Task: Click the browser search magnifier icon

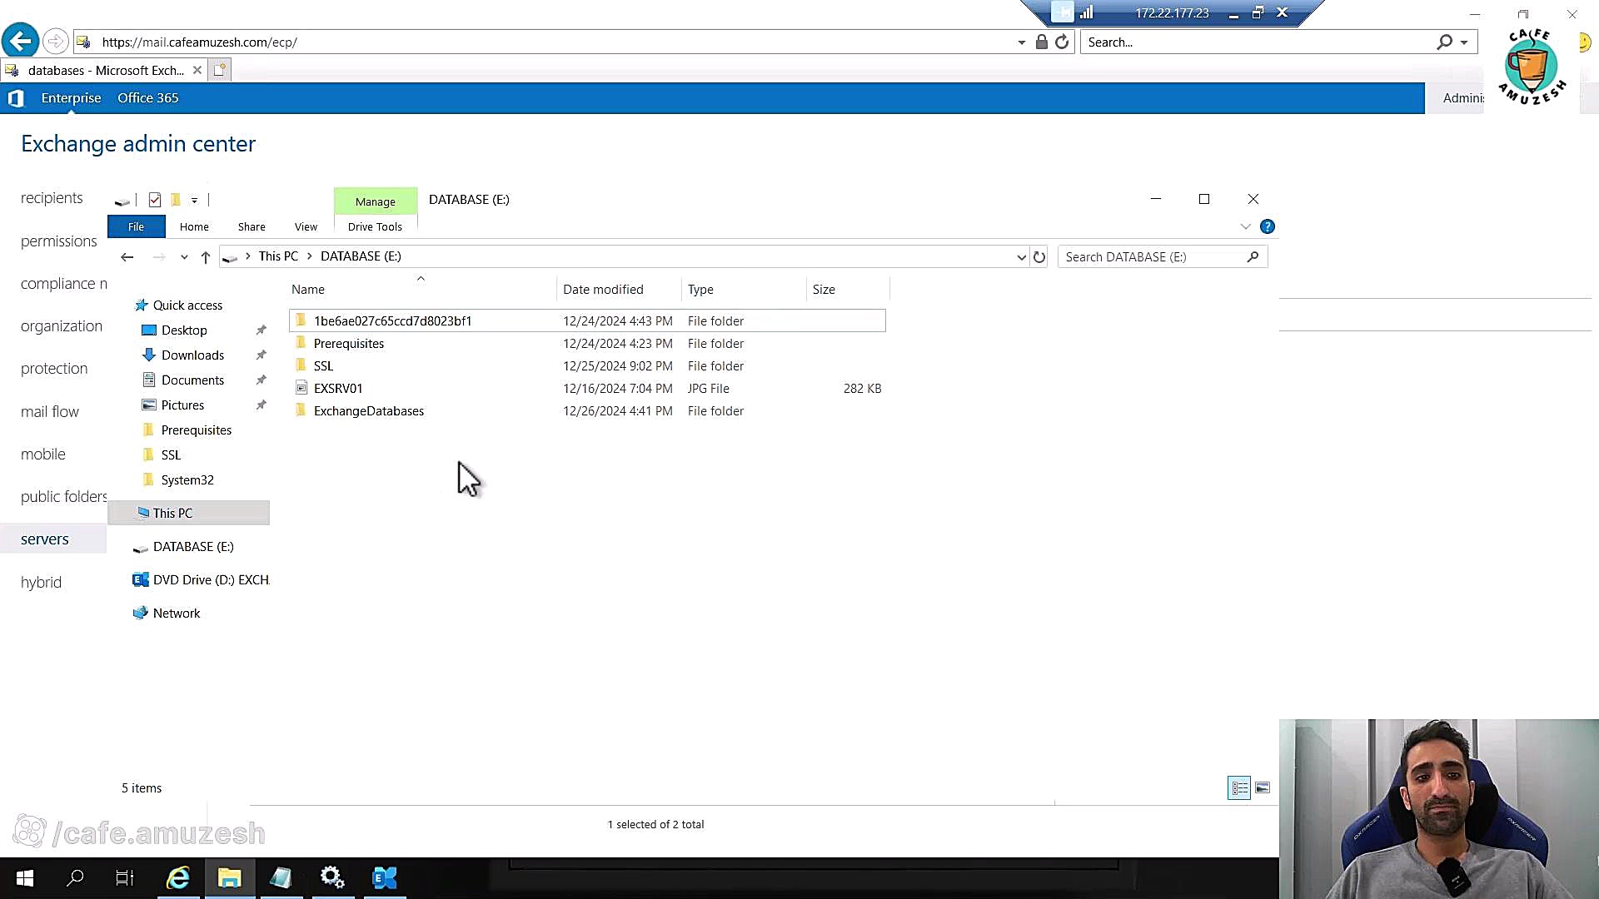Action: click(1444, 42)
